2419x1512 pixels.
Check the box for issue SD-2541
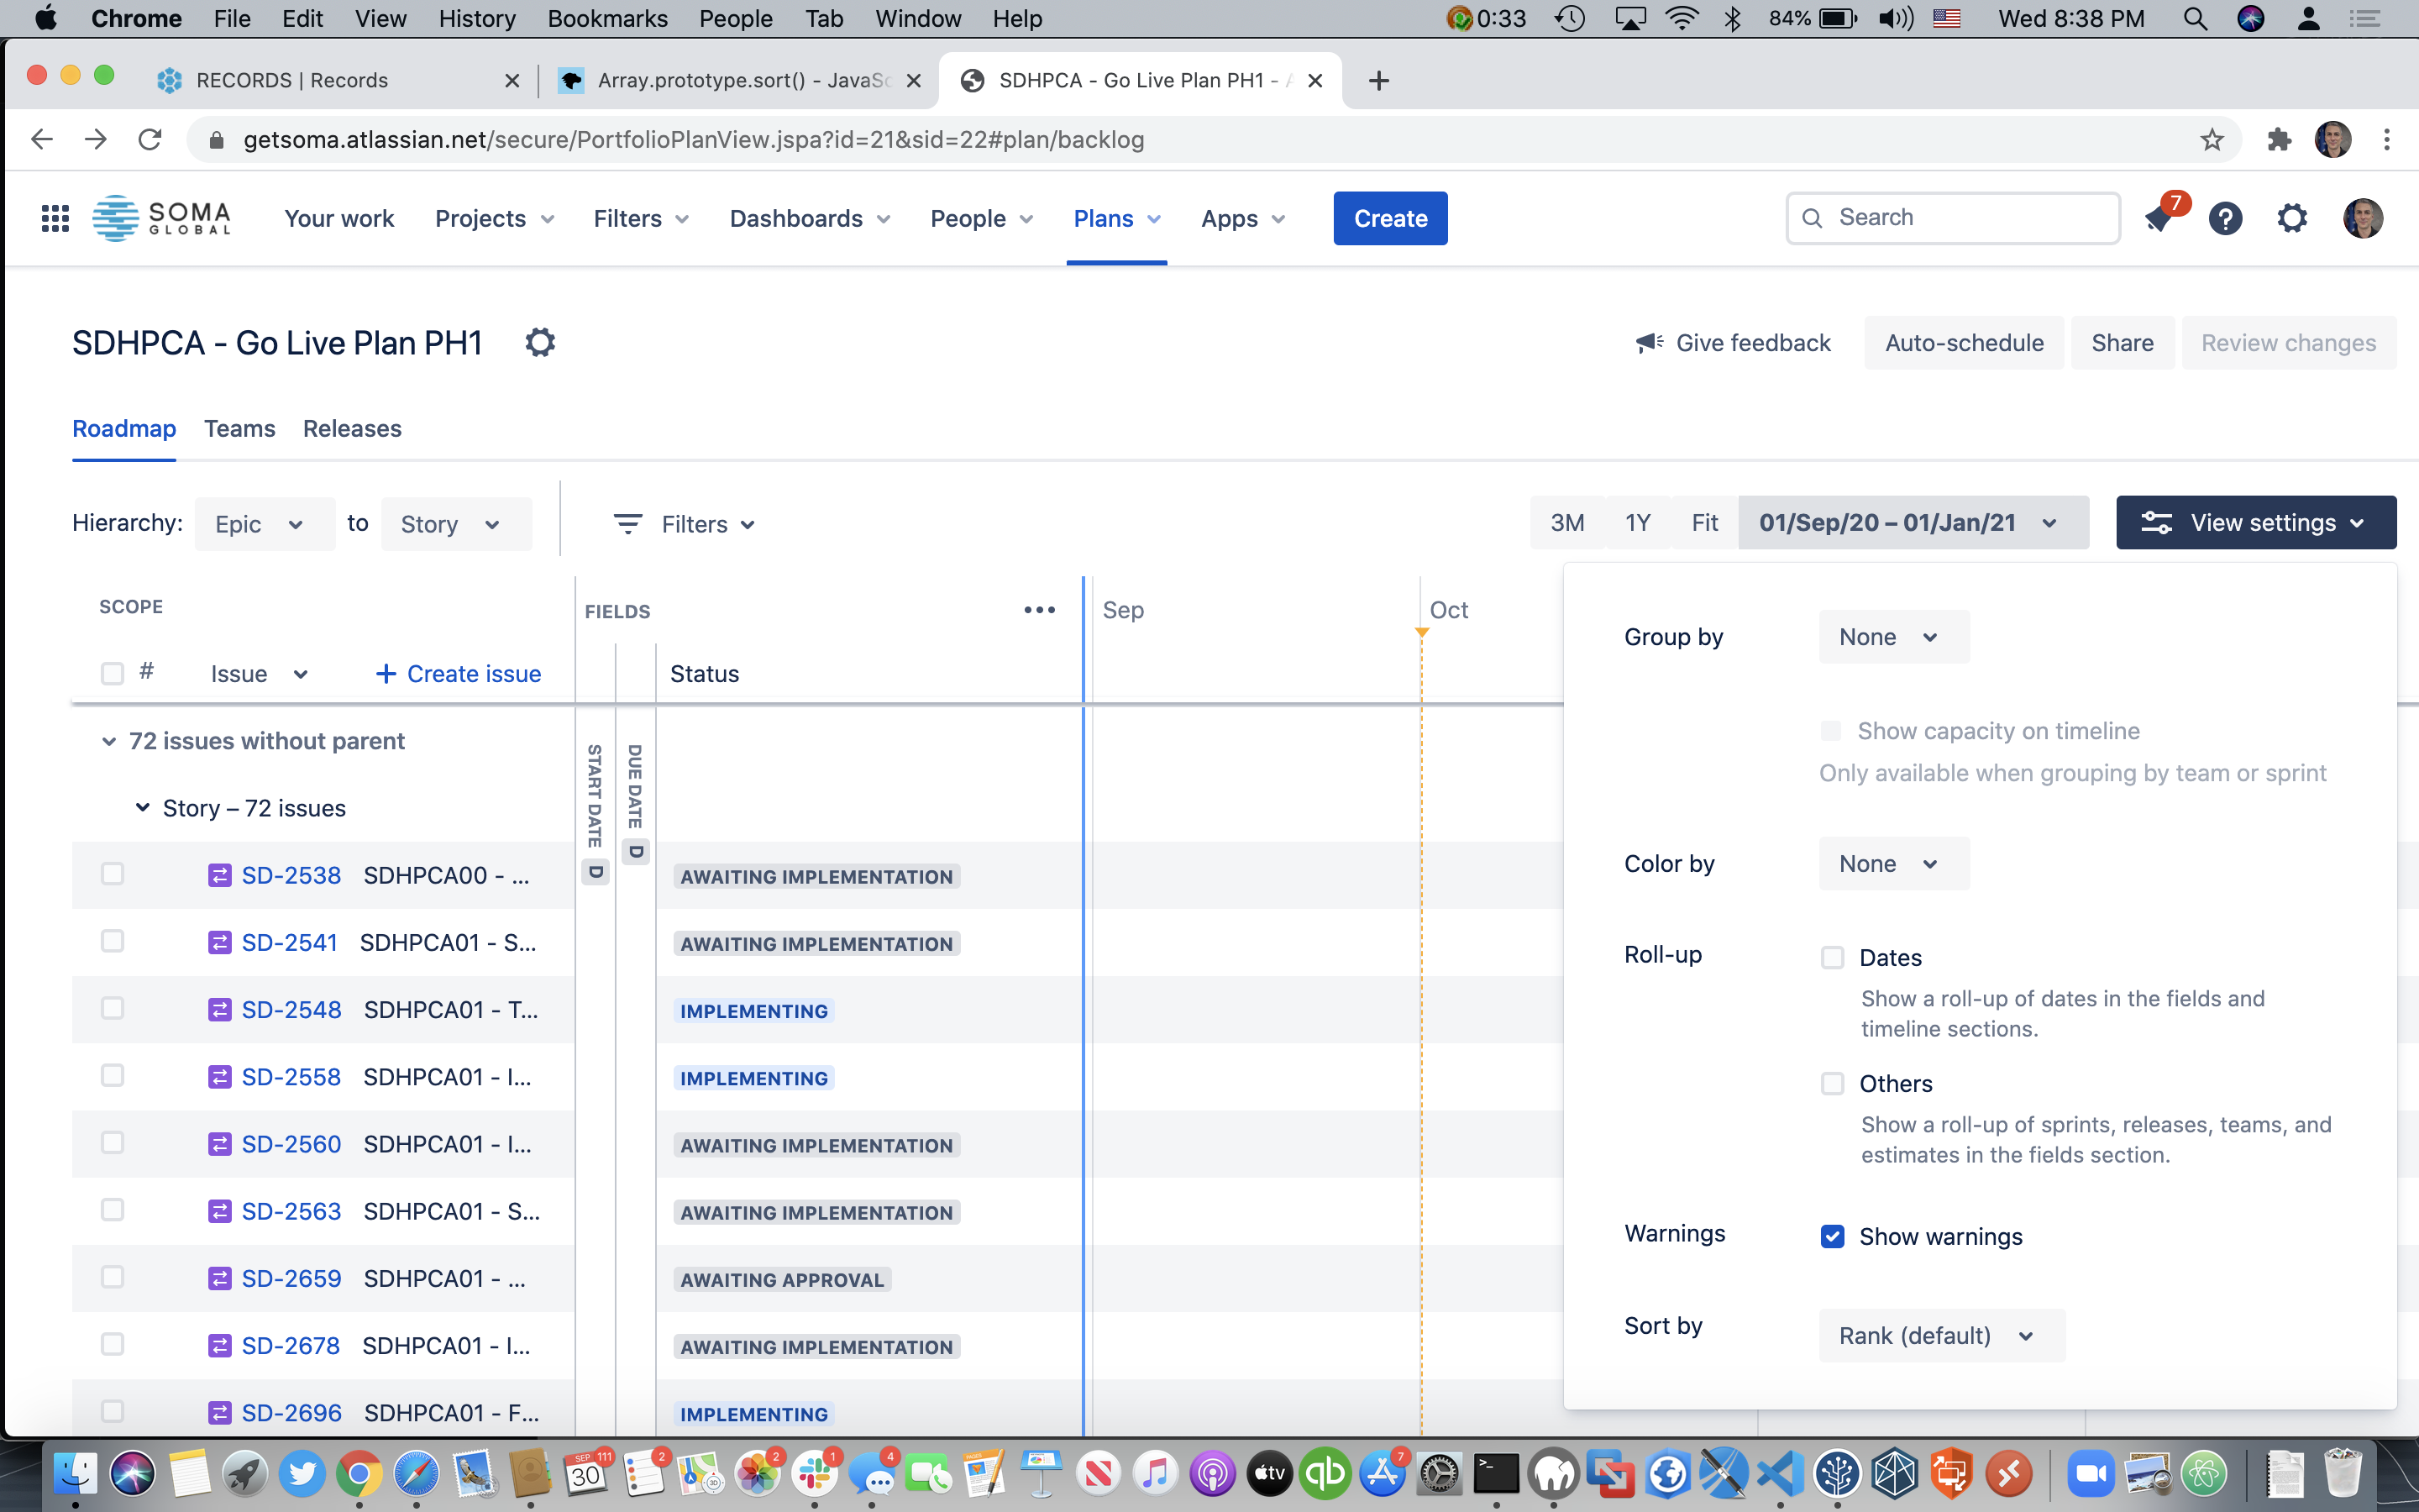coord(112,942)
